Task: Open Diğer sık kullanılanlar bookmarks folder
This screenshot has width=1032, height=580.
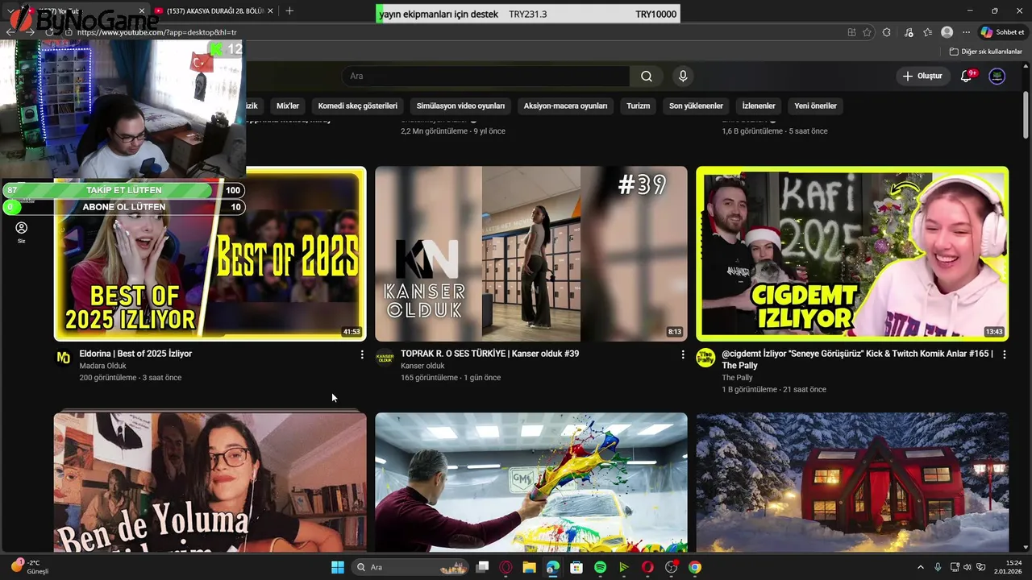Action: tap(985, 52)
